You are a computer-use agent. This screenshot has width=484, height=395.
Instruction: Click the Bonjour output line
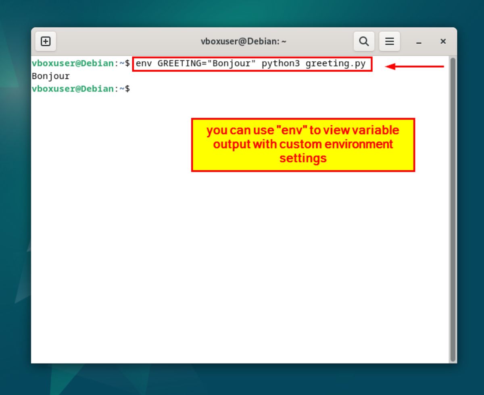(x=51, y=76)
